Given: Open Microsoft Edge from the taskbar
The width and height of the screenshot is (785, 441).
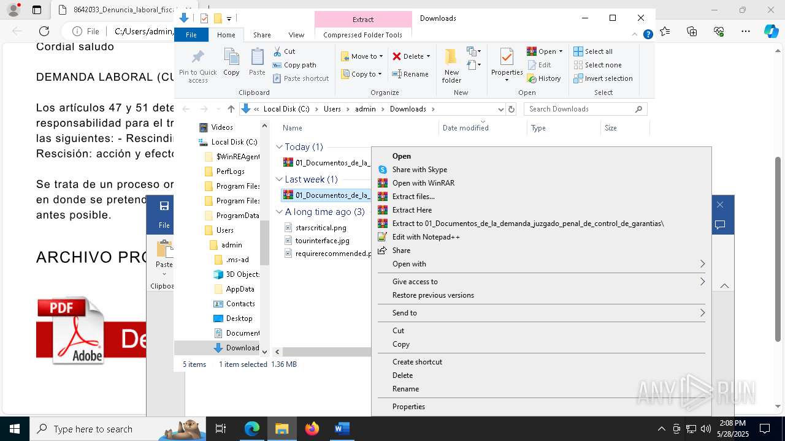Looking at the screenshot, I should pos(252,429).
